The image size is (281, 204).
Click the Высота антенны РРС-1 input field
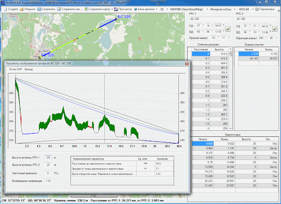click(48, 158)
